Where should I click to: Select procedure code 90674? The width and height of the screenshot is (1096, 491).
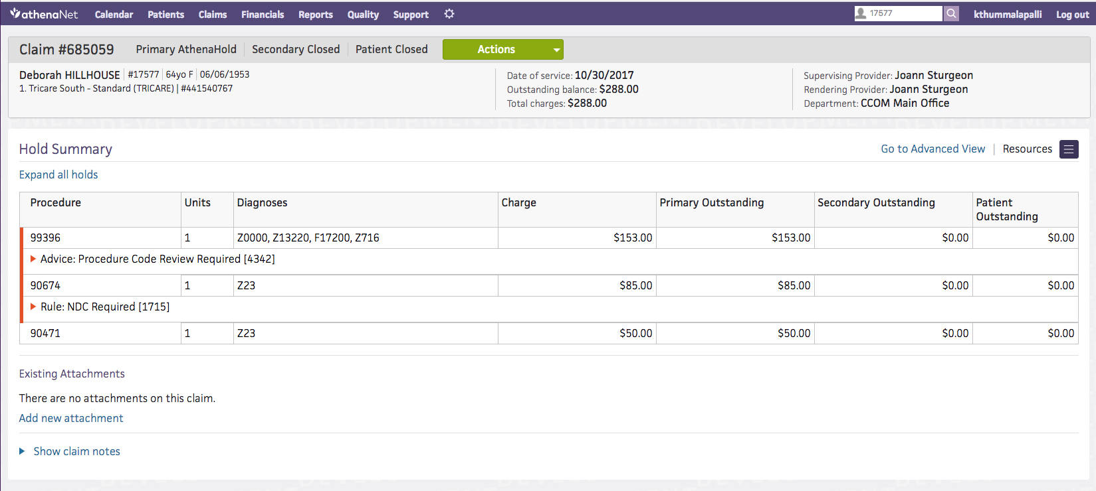coord(45,285)
